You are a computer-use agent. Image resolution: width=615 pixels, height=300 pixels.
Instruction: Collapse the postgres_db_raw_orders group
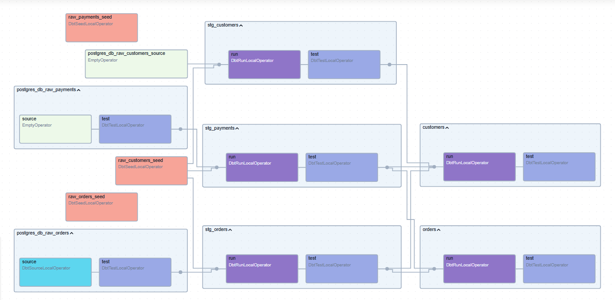71,233
